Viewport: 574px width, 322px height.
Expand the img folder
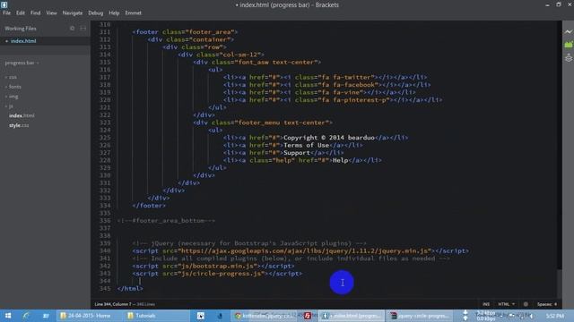tap(12, 97)
